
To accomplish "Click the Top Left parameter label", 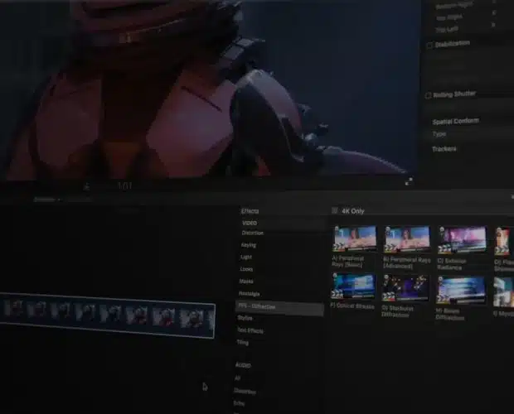I will click(447, 30).
